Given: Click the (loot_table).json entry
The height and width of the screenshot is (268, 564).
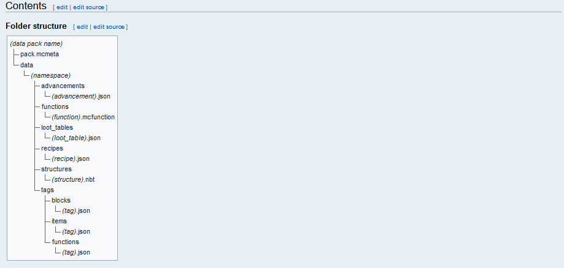Looking at the screenshot, I should click(x=76, y=138).
